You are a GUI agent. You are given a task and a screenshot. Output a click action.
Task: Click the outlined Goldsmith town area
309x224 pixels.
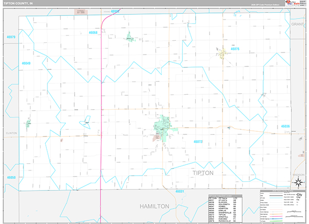[86, 123]
